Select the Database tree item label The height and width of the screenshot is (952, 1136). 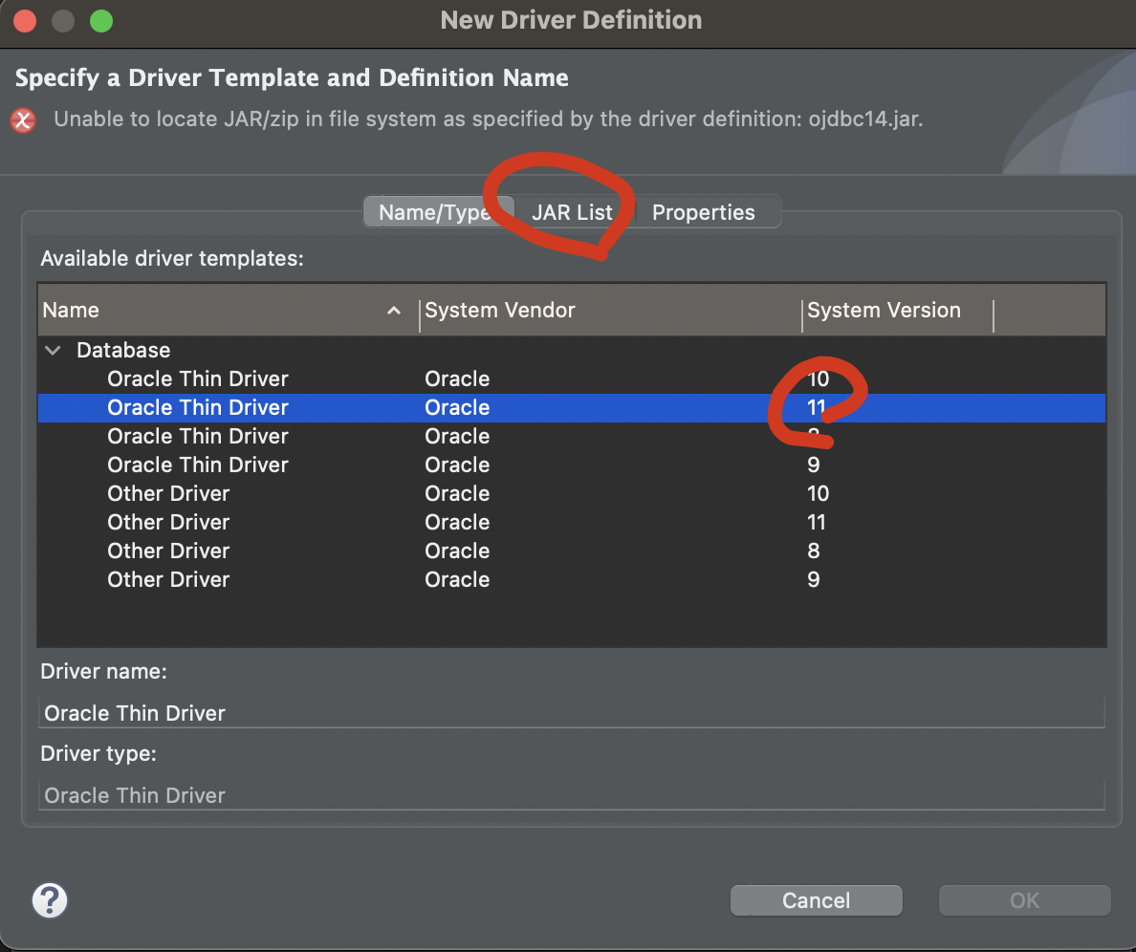[x=124, y=351]
